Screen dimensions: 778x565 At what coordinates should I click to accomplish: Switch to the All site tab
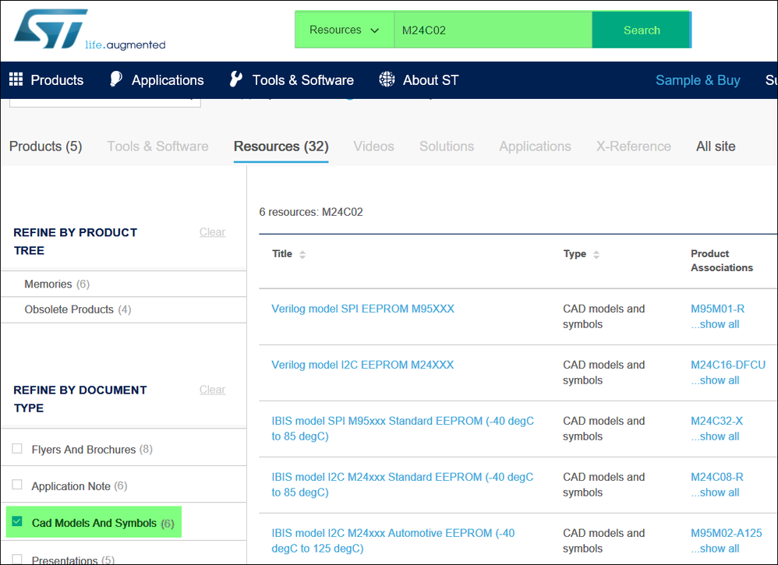point(716,147)
